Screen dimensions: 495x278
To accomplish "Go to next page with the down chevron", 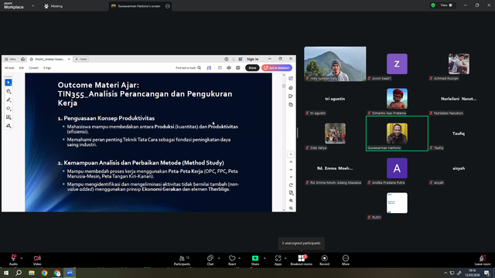I will [291, 177].
